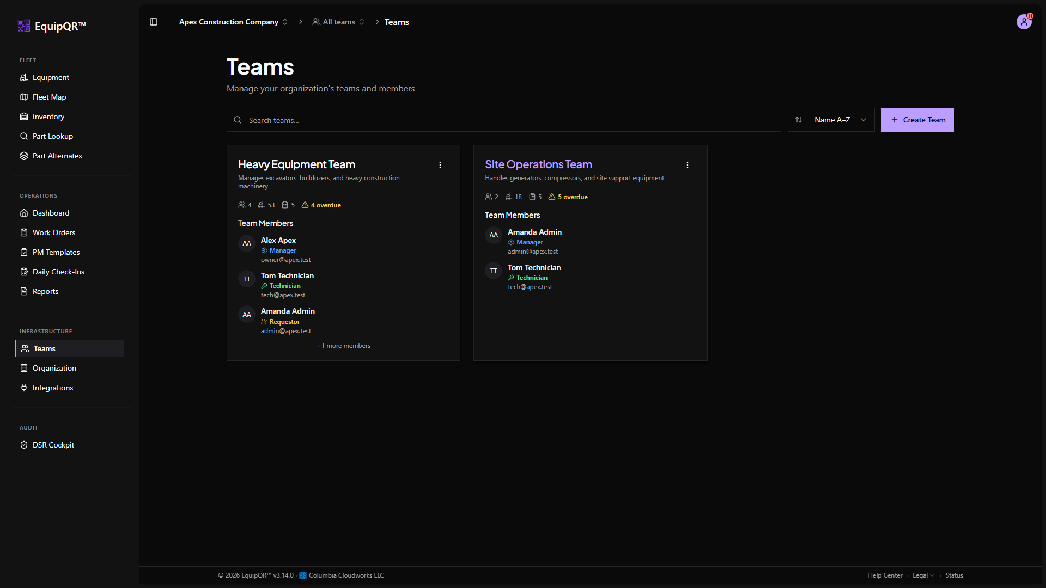Screen dimensions: 1046x588
Task: Click the Equipment forklift icon in sidebar
Action: click(x=24, y=77)
